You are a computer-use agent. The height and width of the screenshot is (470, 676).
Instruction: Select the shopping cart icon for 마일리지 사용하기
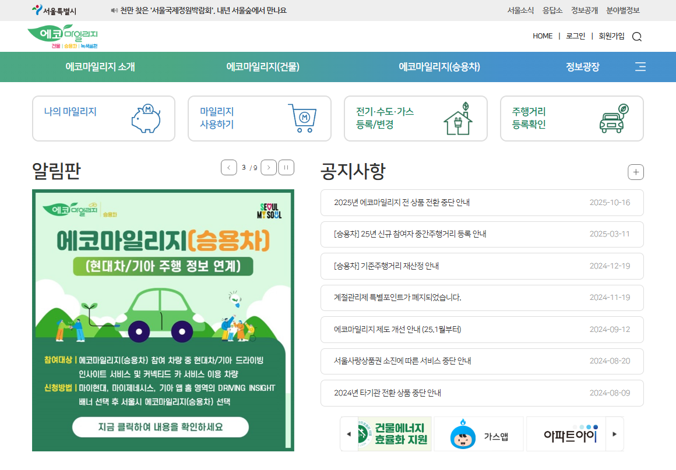point(302,118)
